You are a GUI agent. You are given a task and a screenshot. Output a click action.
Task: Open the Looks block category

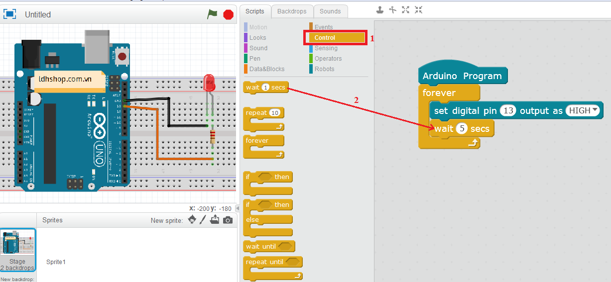coord(257,38)
